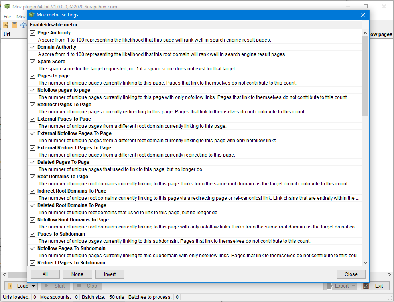Image resolution: width=394 pixels, height=302 pixels.
Task: Click the Exit button in main window
Action: tap(375, 286)
